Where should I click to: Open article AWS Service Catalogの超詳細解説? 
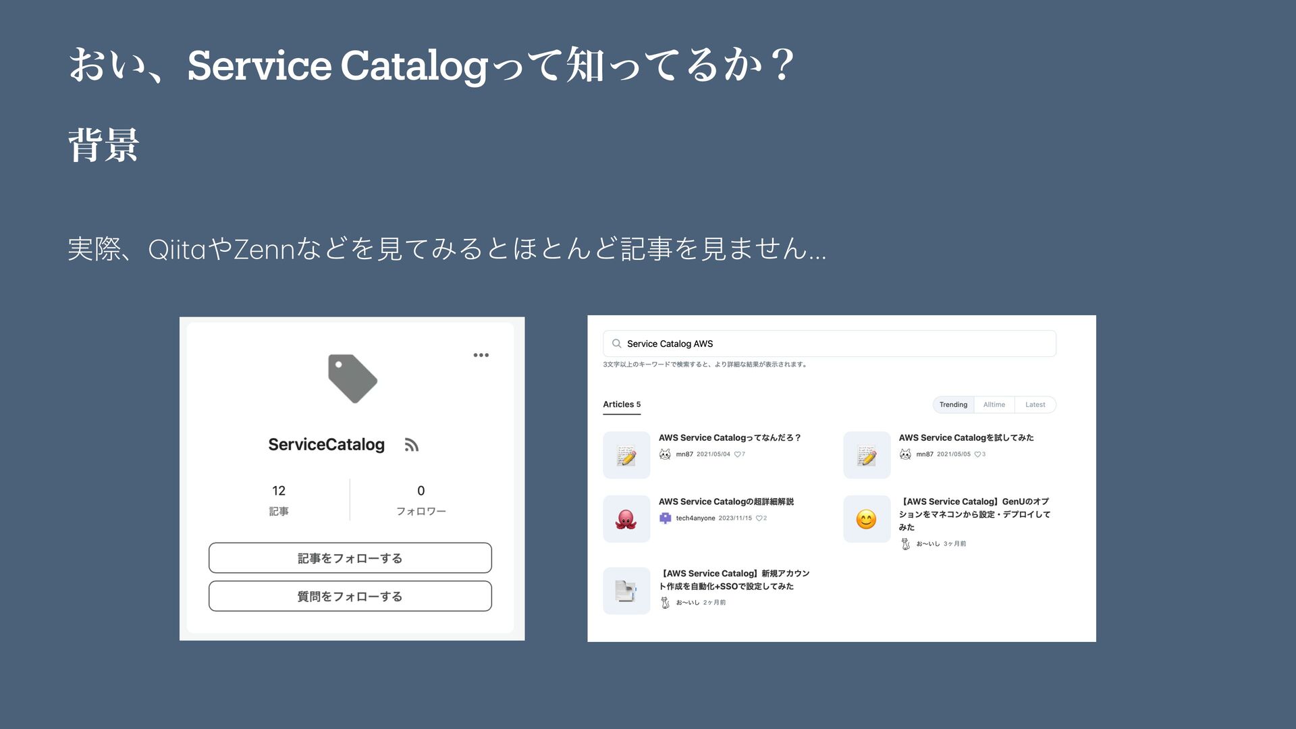[x=726, y=502]
